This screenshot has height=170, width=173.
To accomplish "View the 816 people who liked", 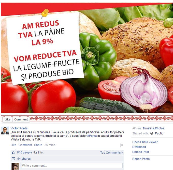I will pyautogui.click(x=24, y=152).
